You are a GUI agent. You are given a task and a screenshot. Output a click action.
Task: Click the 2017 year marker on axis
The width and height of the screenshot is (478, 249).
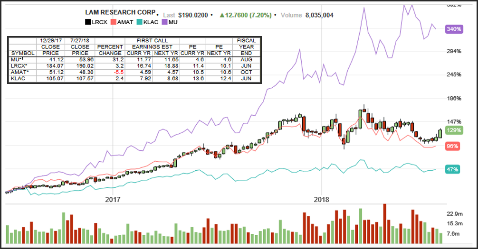tap(113, 200)
